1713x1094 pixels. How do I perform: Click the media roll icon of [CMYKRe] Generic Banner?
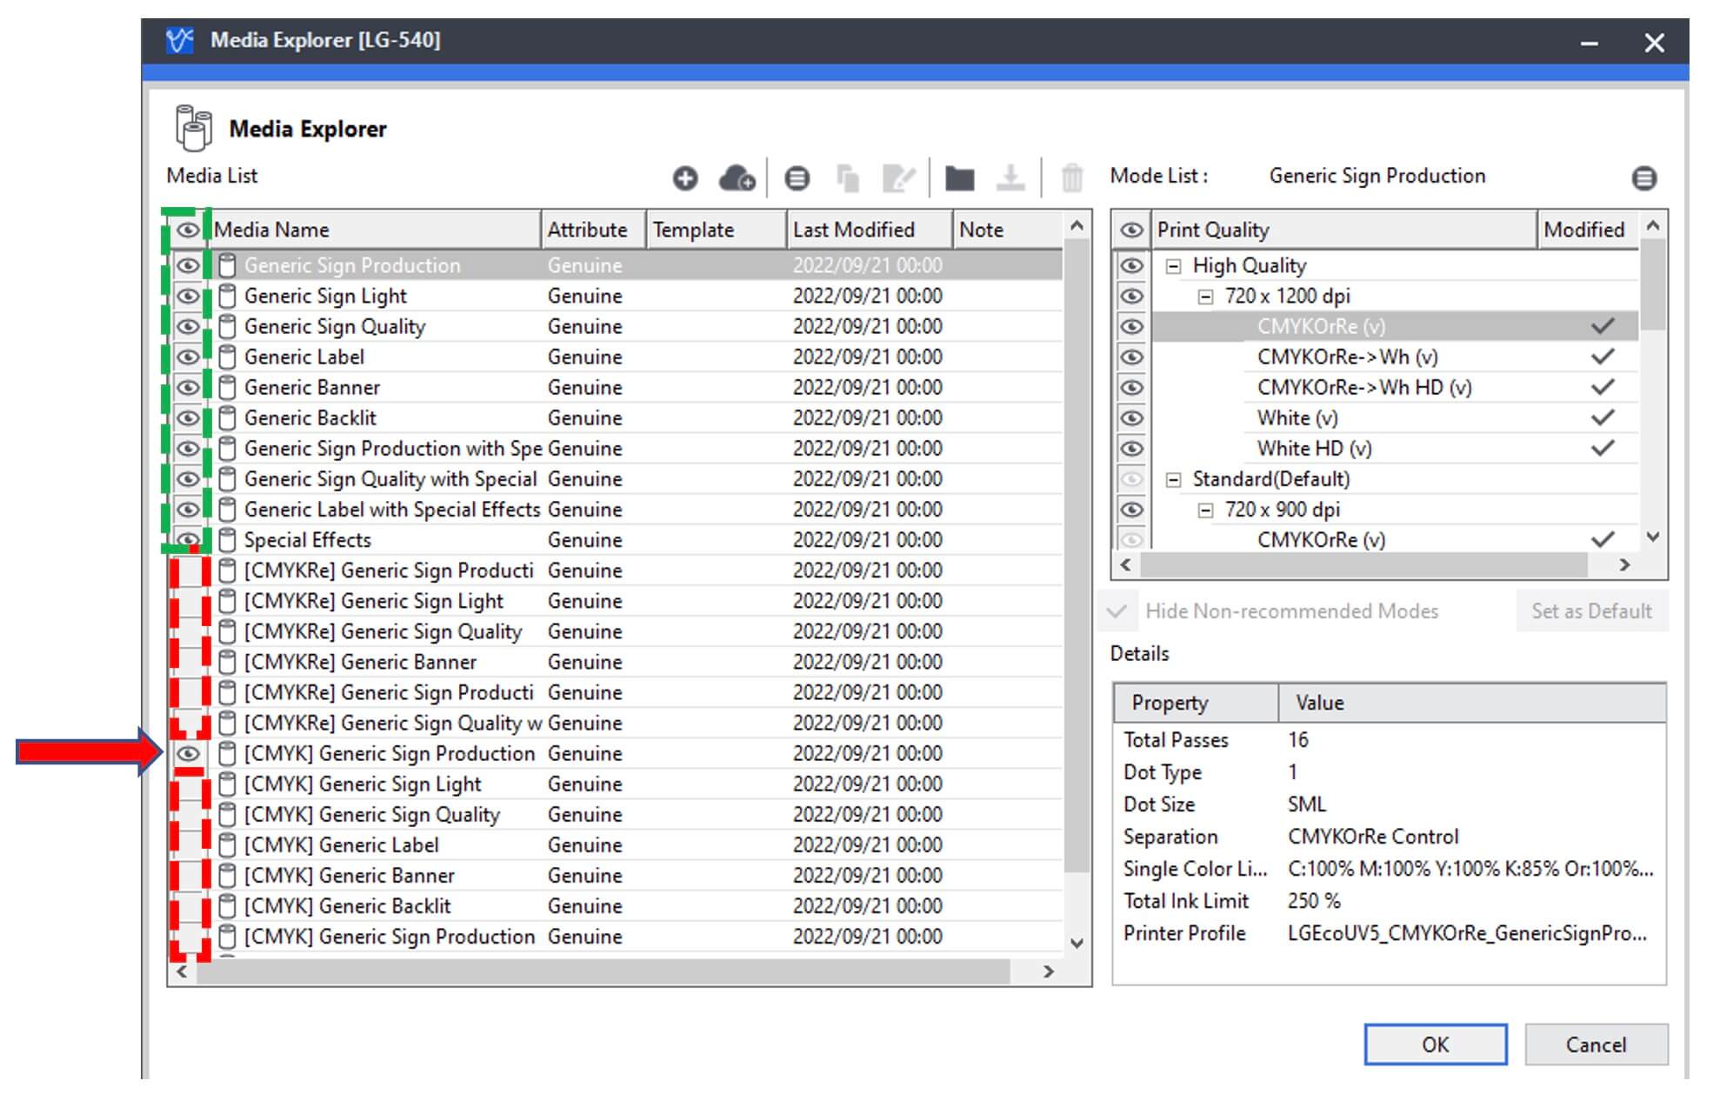point(227,662)
